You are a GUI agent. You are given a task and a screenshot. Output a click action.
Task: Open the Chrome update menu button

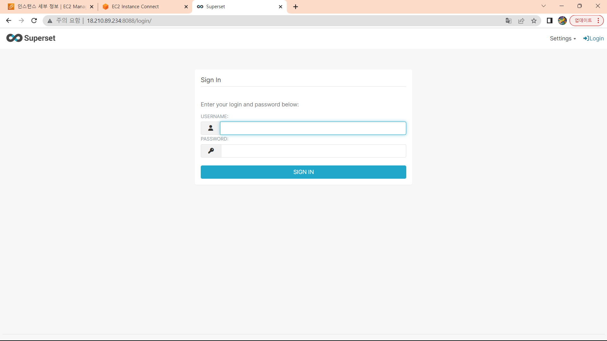[586, 21]
